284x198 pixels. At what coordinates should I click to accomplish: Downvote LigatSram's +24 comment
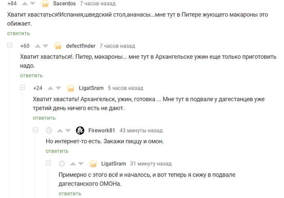(x=58, y=88)
